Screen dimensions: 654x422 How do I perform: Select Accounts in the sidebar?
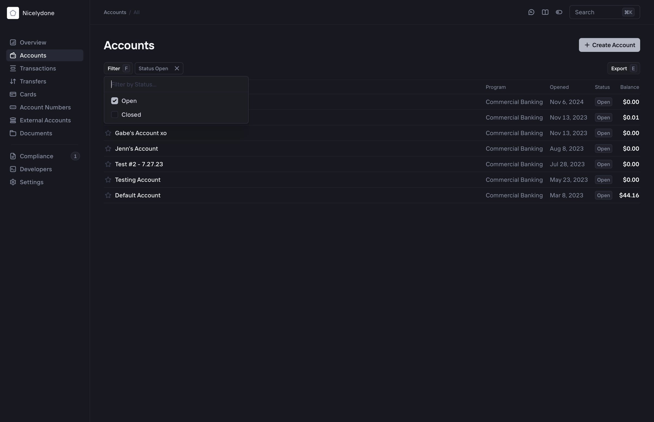pyautogui.click(x=45, y=55)
